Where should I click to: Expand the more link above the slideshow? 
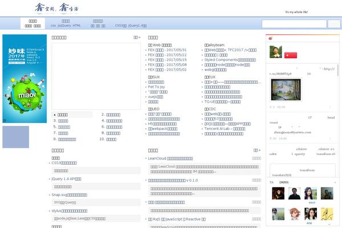click(x=137, y=37)
